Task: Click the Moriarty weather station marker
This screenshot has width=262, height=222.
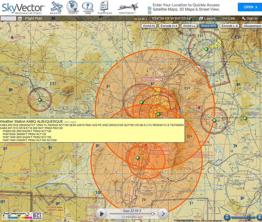Action: pos(214,120)
